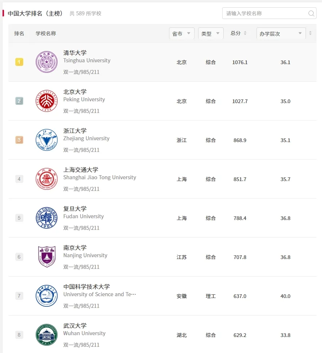322x353 pixels.
Task: Click the Nanjing University shield logo
Action: [47, 257]
